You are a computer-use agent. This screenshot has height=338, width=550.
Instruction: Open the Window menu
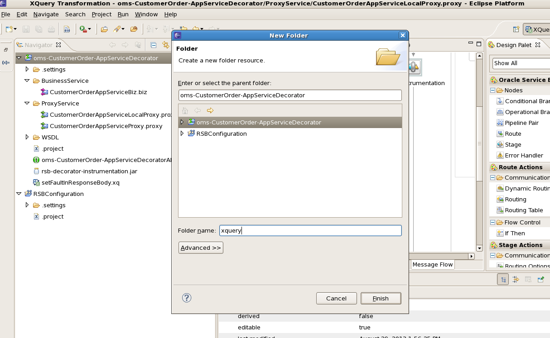tap(146, 14)
